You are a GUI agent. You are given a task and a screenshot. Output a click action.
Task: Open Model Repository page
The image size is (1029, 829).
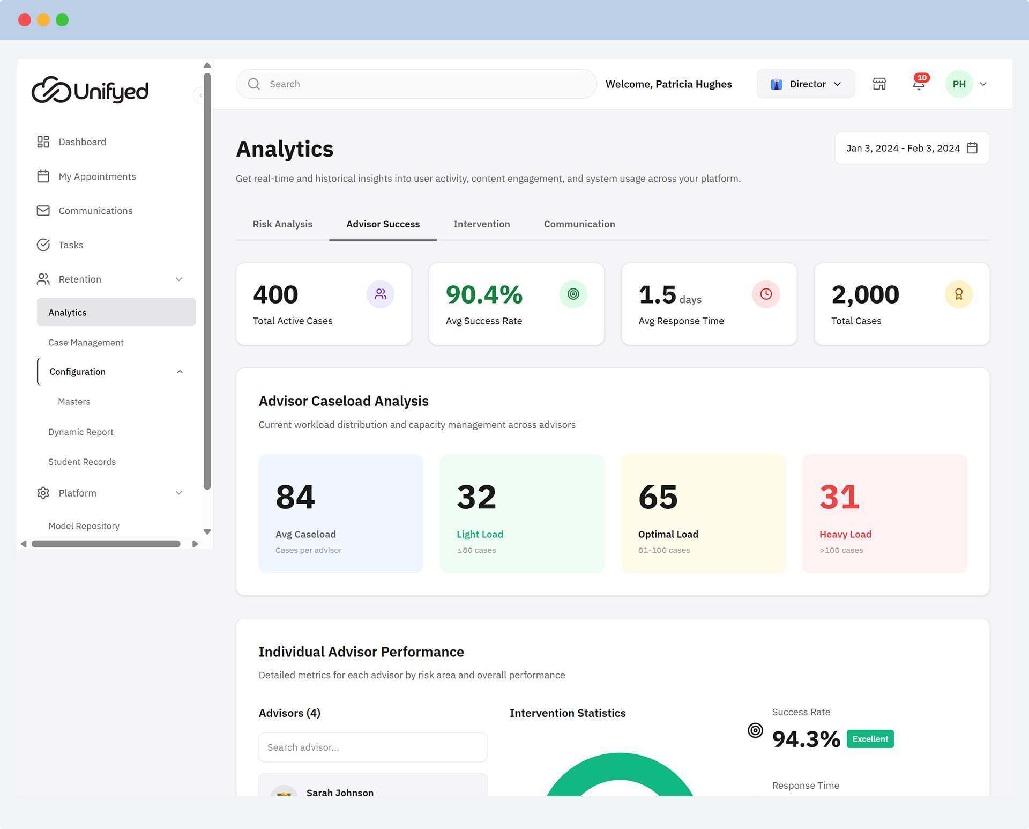84,526
